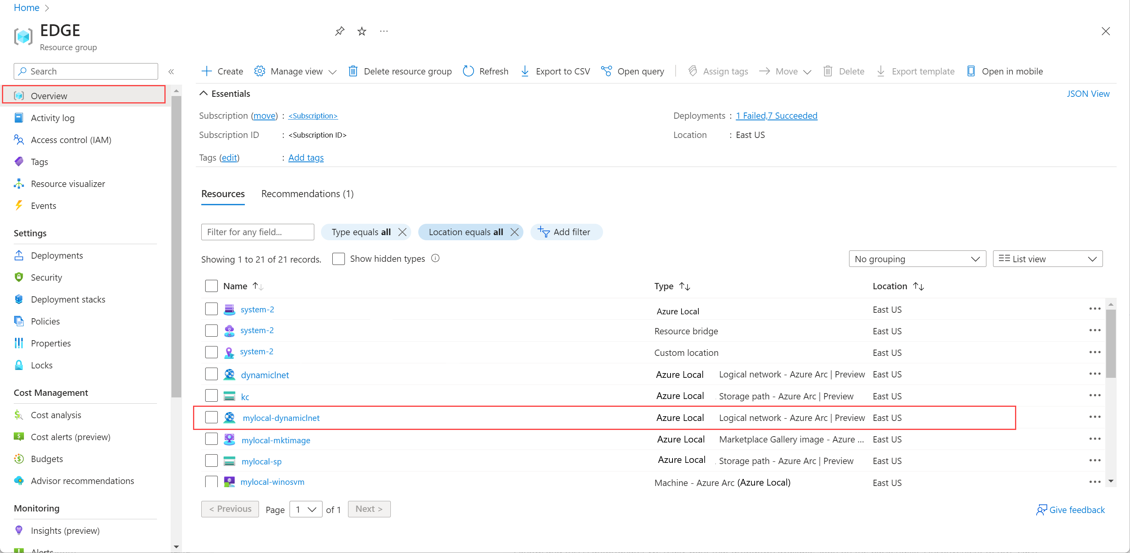Open the Resource visualizer sidebar item

pos(67,183)
